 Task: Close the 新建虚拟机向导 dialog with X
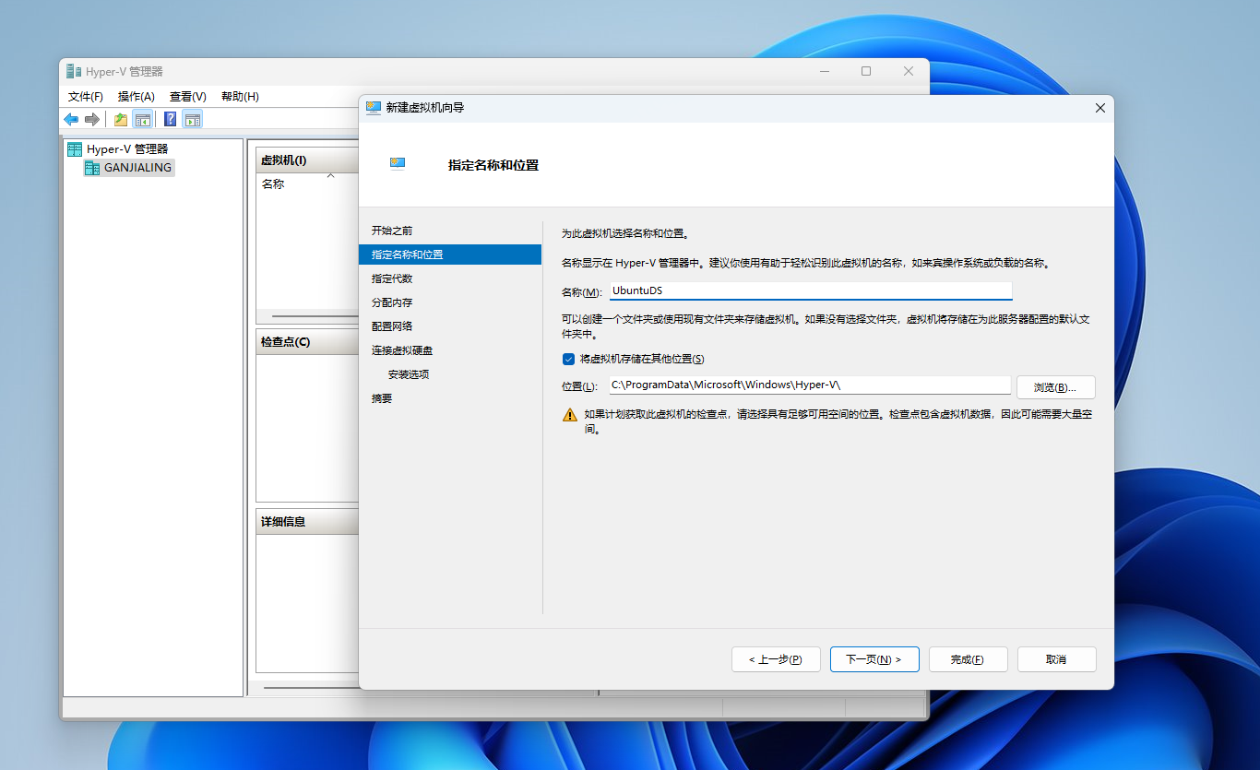(x=1100, y=108)
